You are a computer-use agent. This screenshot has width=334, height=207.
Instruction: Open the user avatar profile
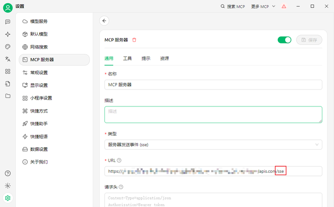tap(8, 8)
